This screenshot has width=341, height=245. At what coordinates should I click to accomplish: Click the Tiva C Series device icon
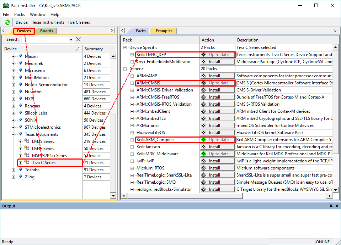tap(27, 163)
